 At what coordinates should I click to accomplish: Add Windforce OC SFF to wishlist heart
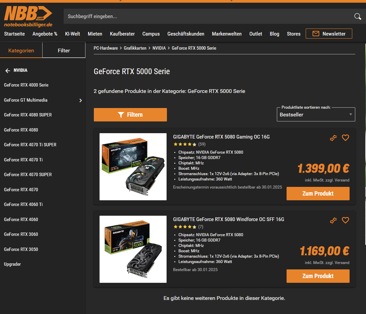coord(345,220)
